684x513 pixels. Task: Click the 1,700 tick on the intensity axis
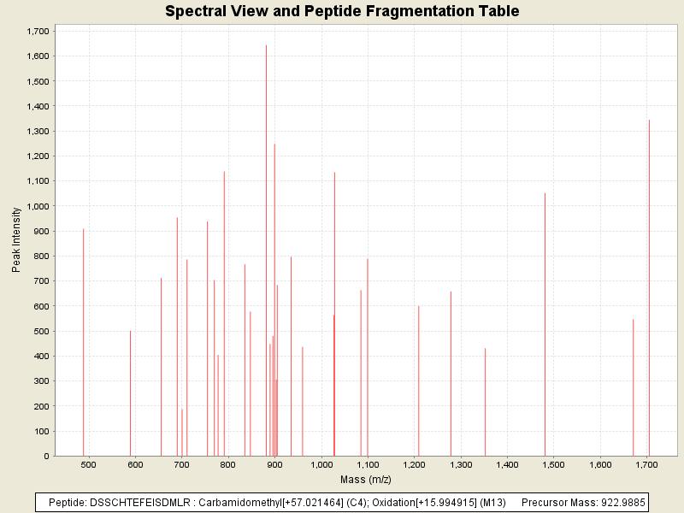(x=39, y=31)
